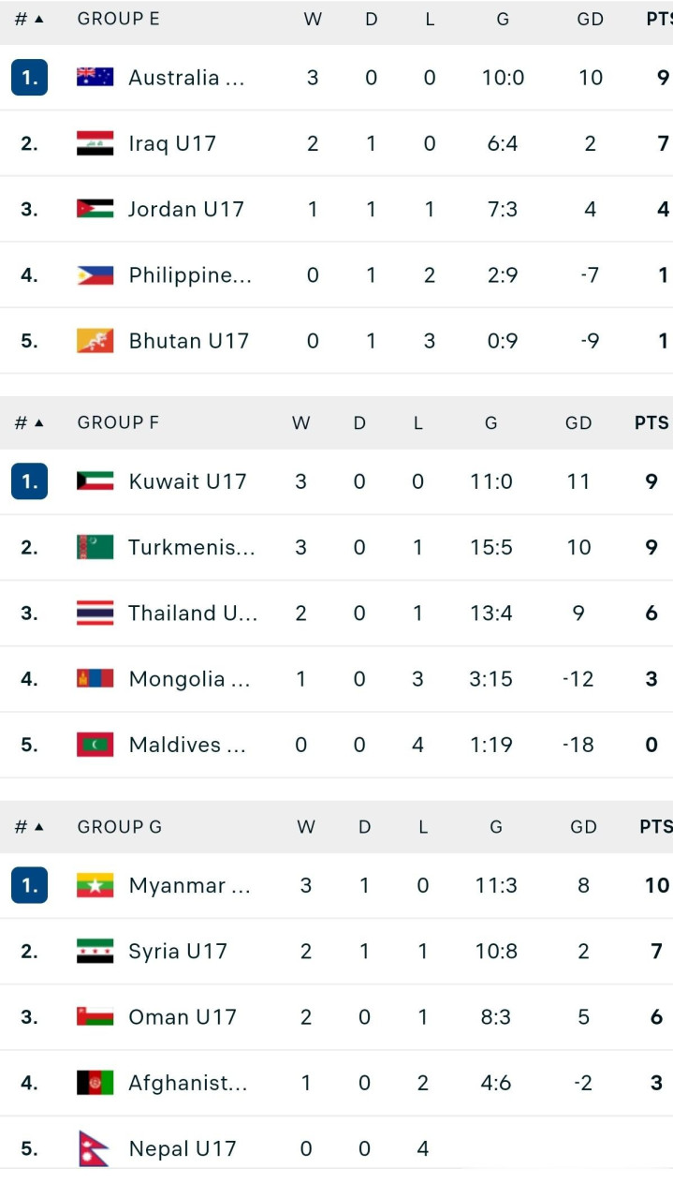Screen dimensions: 673x1183
Task: Click the Afghanistan flag icon
Action: click(x=95, y=1083)
